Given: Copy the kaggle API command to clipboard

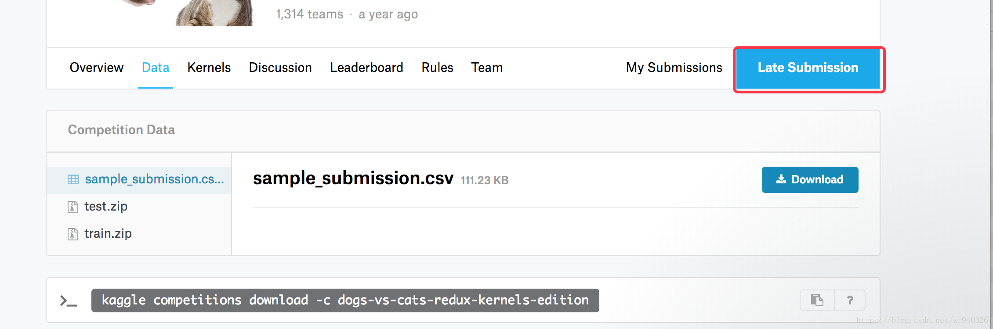Looking at the screenshot, I should tap(817, 300).
